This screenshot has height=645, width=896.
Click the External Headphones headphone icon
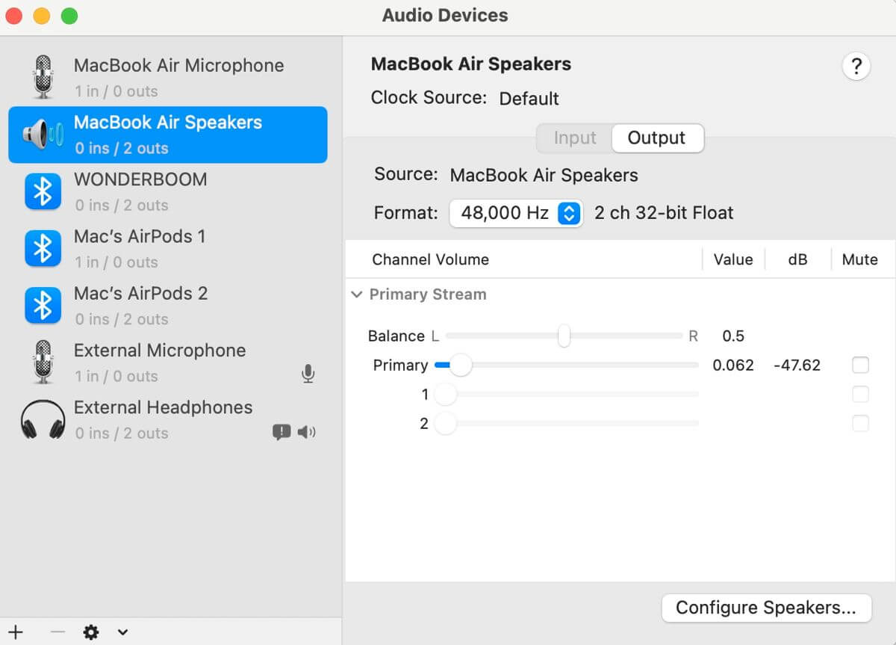(x=43, y=419)
